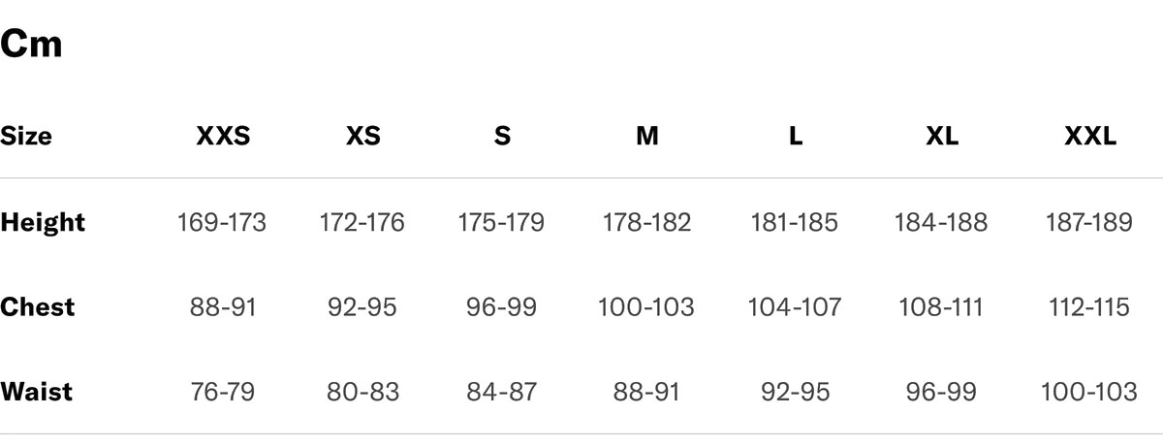Click the XS waist value 80-83
The height and width of the screenshot is (447, 1163).
point(361,393)
